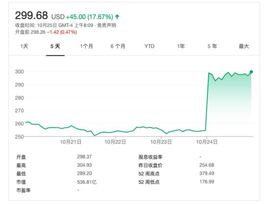
Task: Click the 10月24日 axis marker
Action: (207, 142)
